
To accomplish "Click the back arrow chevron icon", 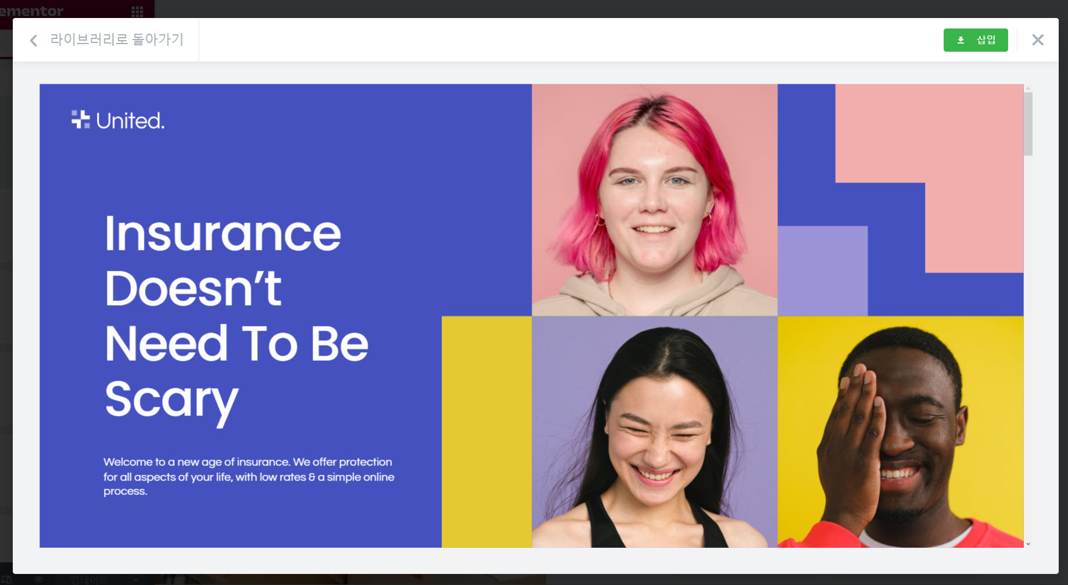I will tap(34, 40).
